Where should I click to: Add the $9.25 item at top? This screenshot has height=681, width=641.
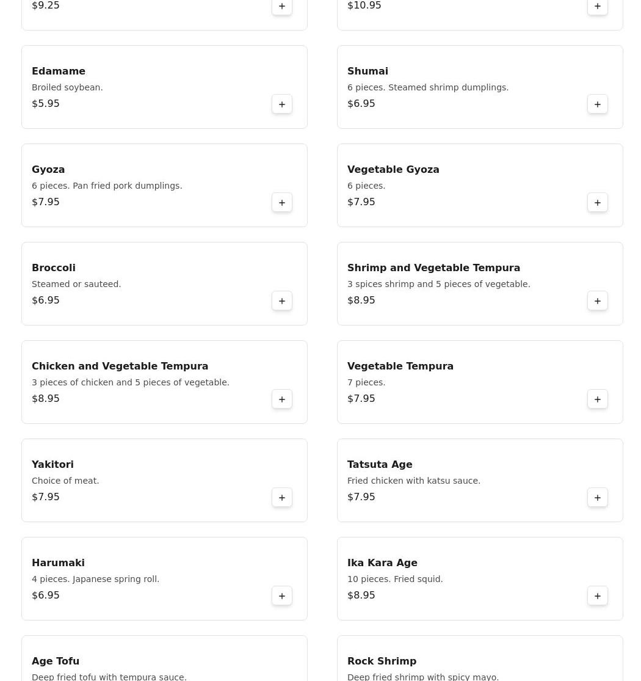point(282,7)
